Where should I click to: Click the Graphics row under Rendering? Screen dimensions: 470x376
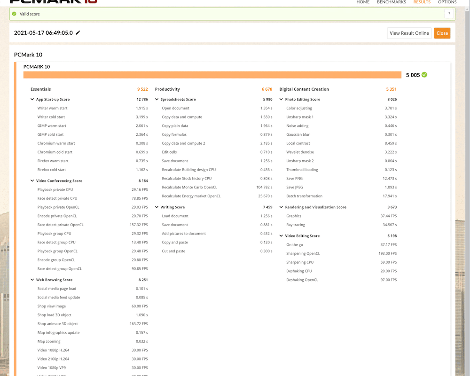tap(341, 216)
